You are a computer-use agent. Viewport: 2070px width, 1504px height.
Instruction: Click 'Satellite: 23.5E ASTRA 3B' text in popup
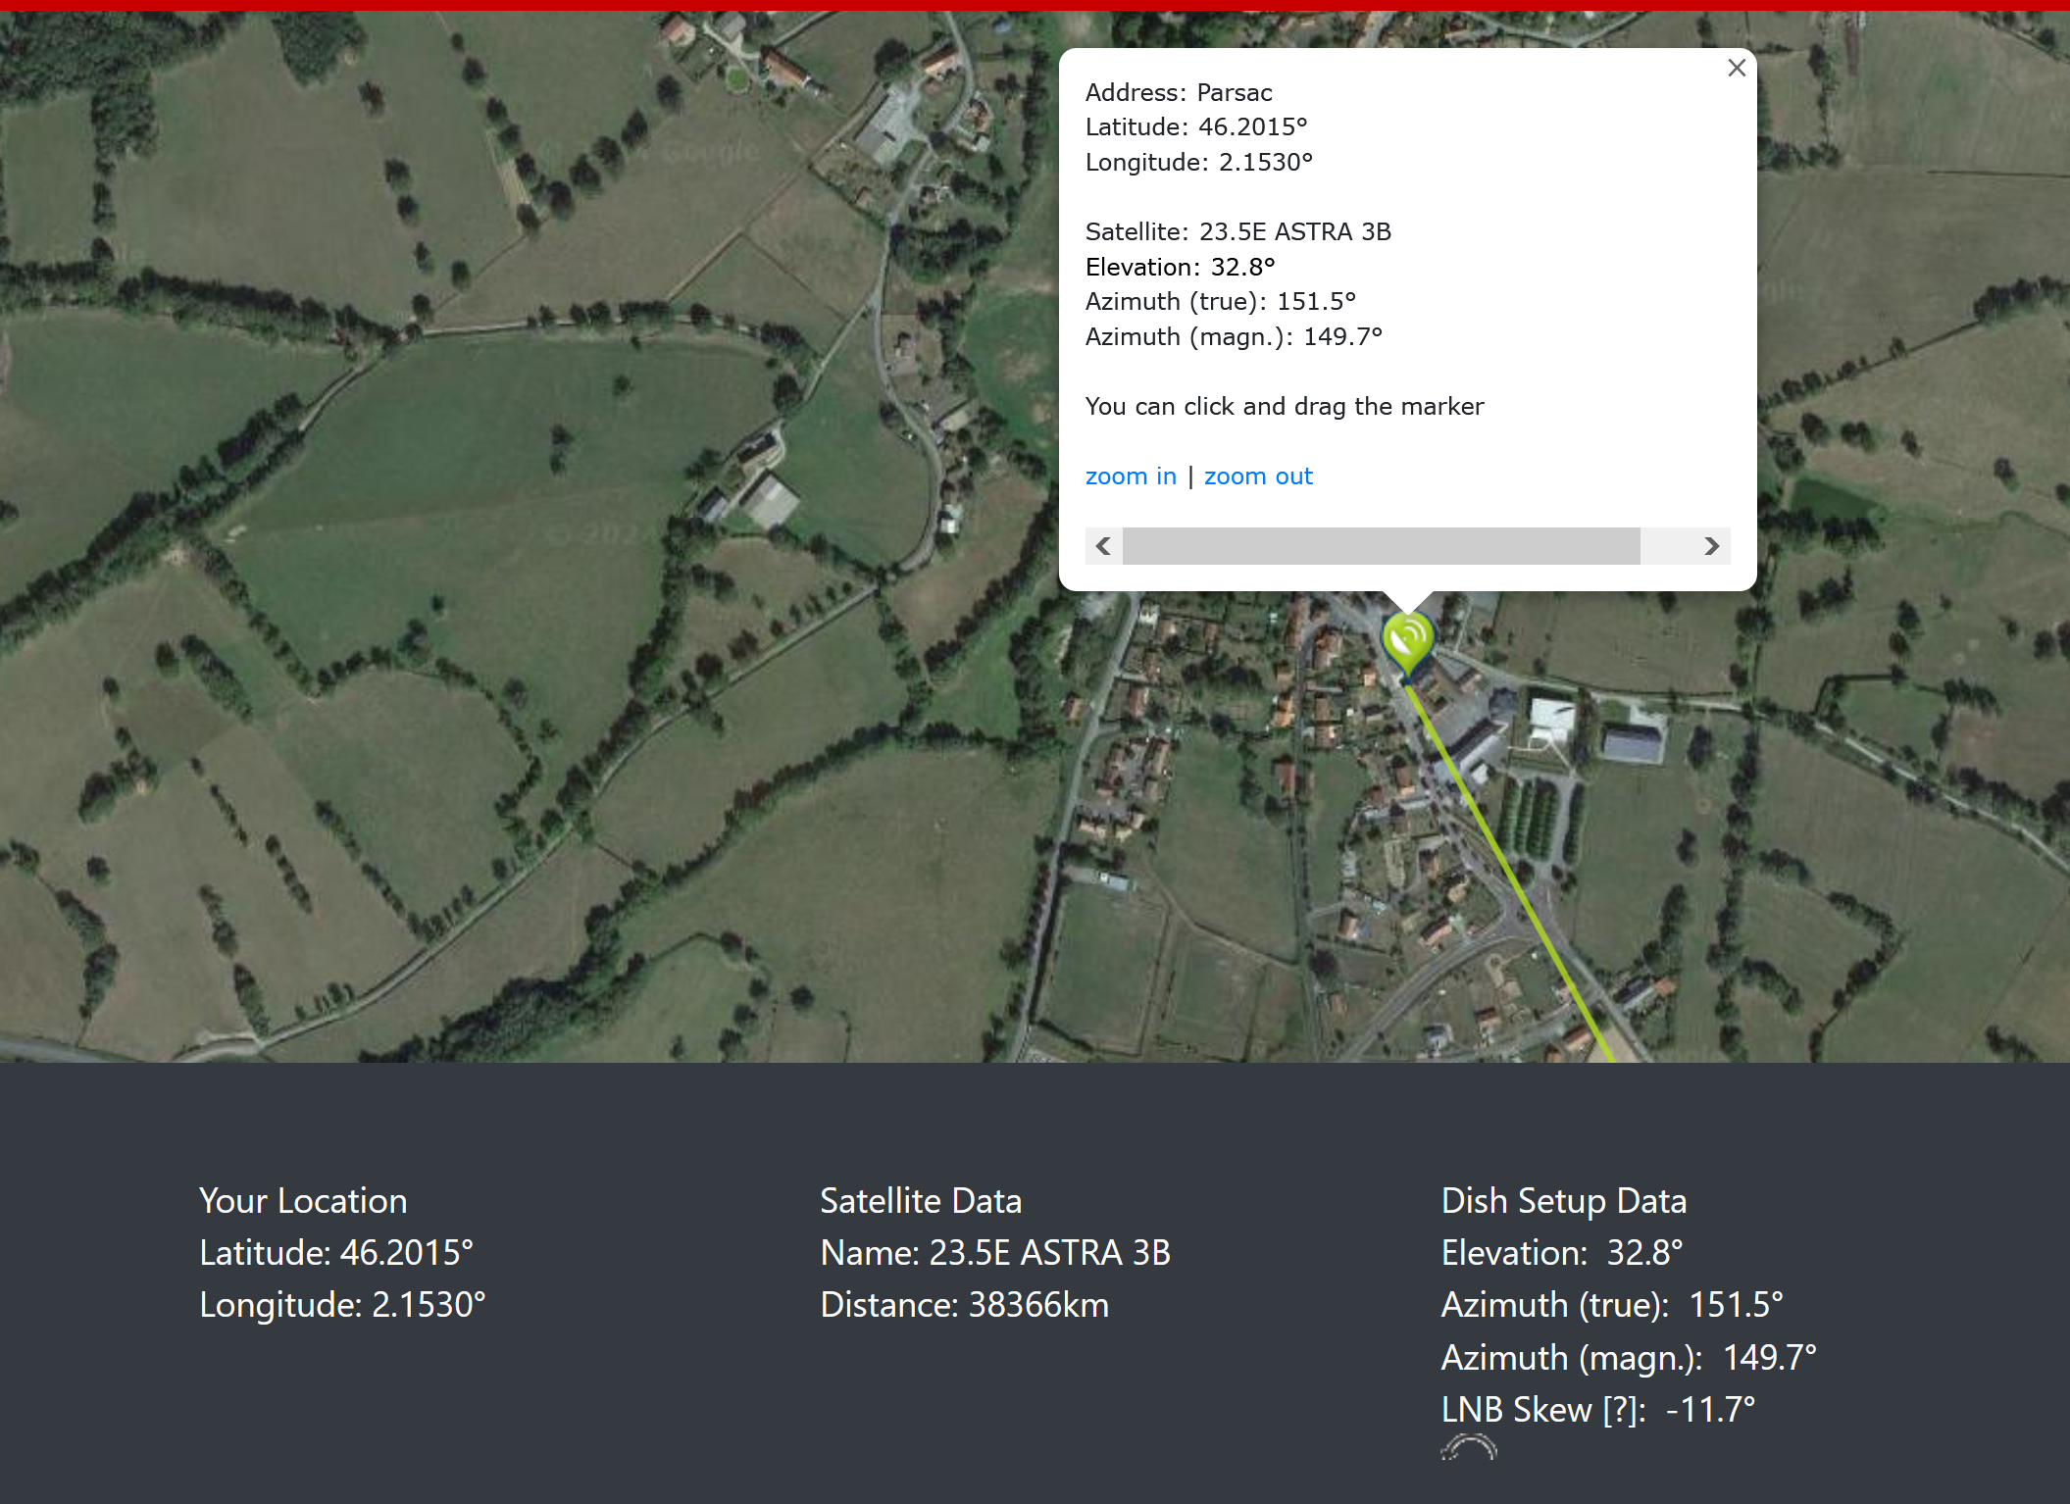pos(1237,231)
